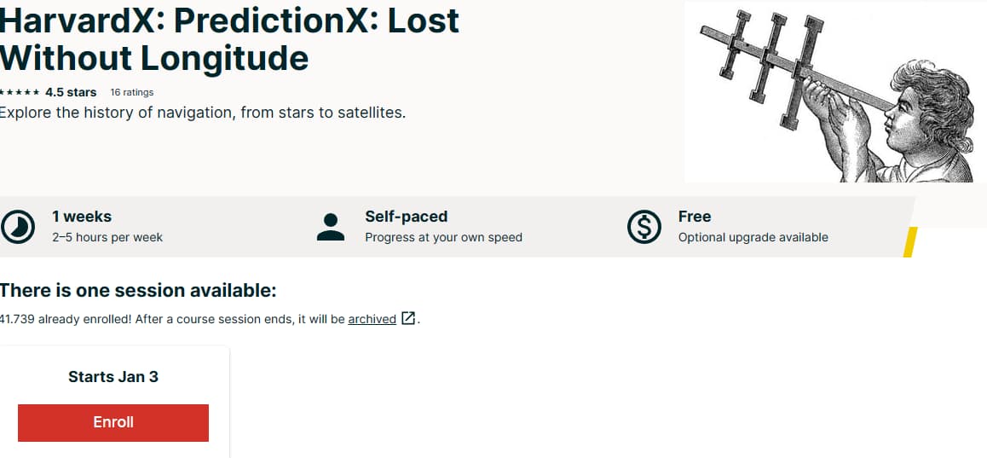Click the dollar sign Free icon

point(644,227)
